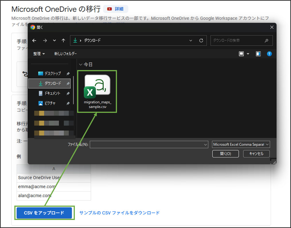291x228 pixels.
Task: Create a folder with 新しいフォルダー
Action: point(65,54)
